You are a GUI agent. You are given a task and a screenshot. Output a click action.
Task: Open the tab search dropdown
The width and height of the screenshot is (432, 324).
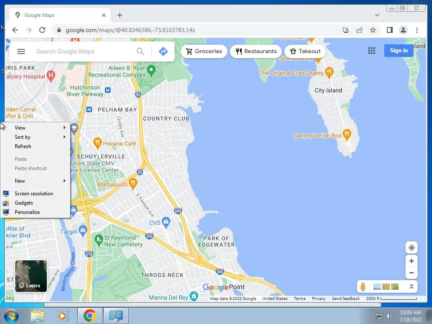coord(377,15)
